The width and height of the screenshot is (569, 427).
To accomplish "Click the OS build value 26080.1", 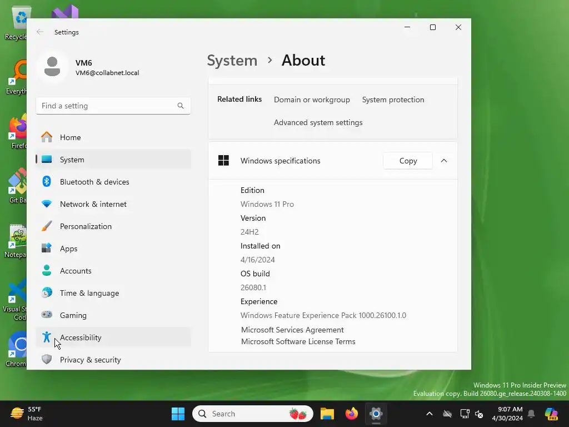I will [253, 287].
